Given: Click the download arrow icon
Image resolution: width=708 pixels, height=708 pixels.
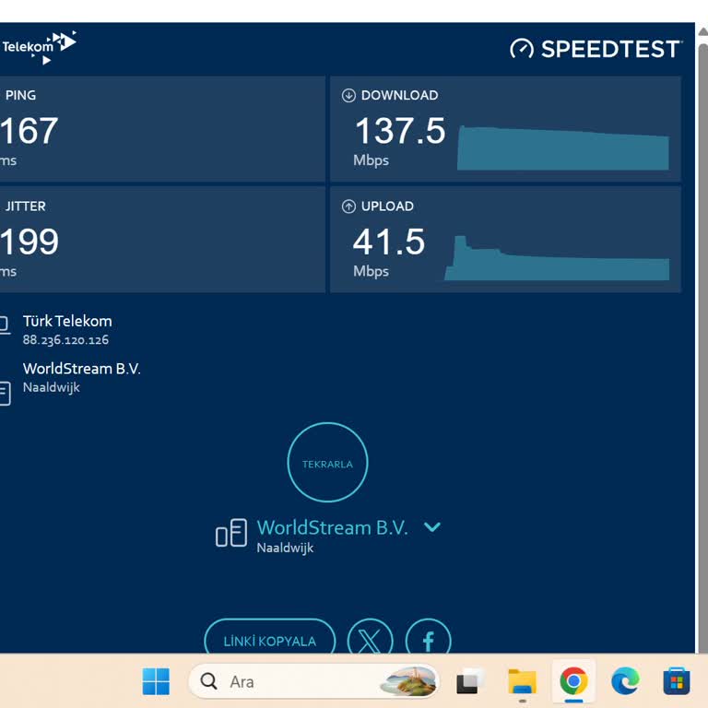Looking at the screenshot, I should pos(348,95).
